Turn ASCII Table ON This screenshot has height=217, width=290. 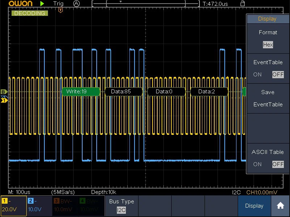(258, 164)
